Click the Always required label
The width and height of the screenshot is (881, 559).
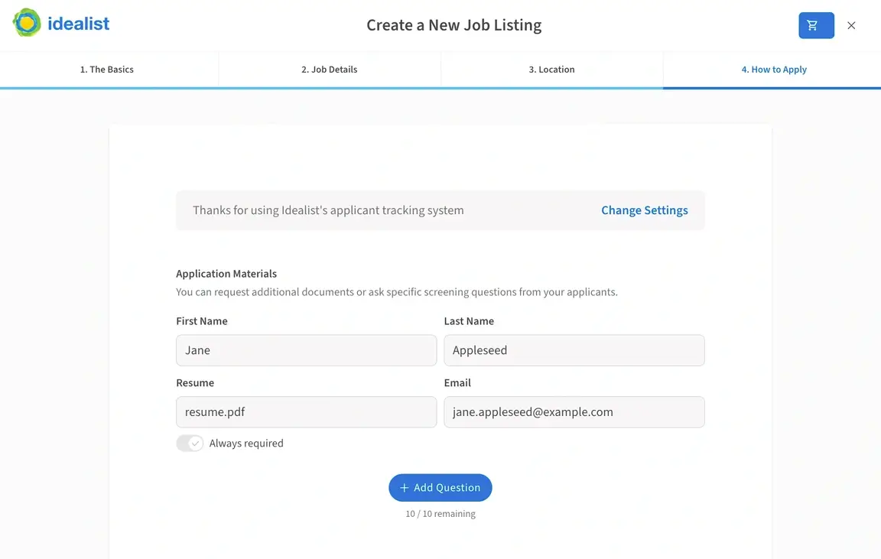[246, 443]
